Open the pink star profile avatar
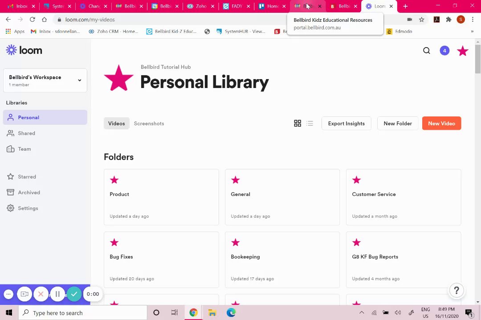481x320 pixels. pos(463,51)
